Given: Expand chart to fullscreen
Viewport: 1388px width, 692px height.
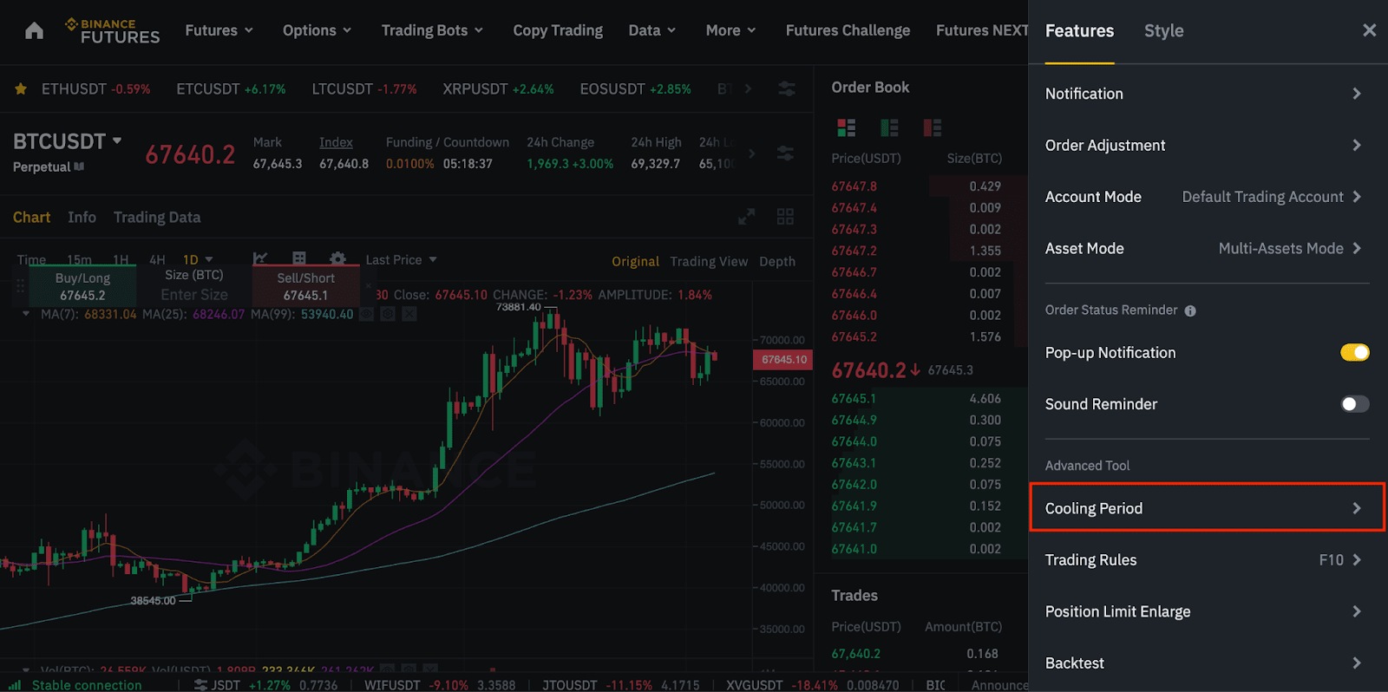Looking at the screenshot, I should (746, 217).
